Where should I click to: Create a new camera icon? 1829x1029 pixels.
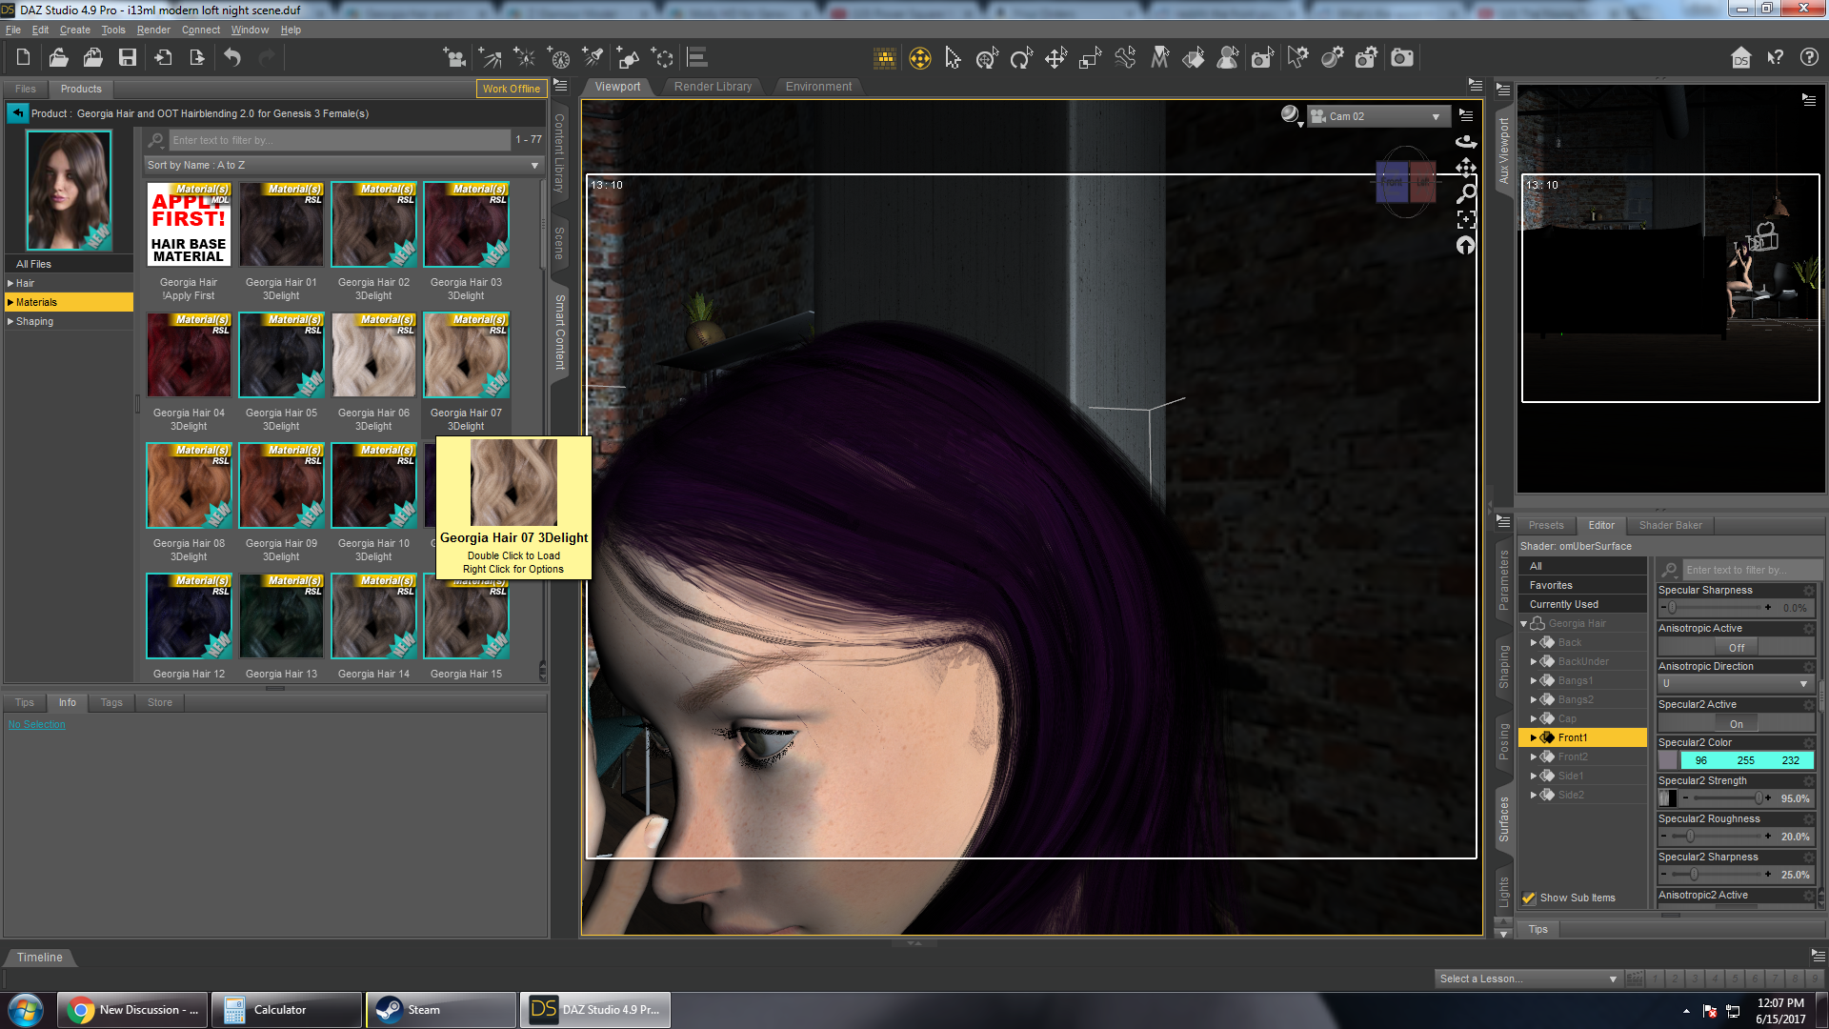point(455,58)
